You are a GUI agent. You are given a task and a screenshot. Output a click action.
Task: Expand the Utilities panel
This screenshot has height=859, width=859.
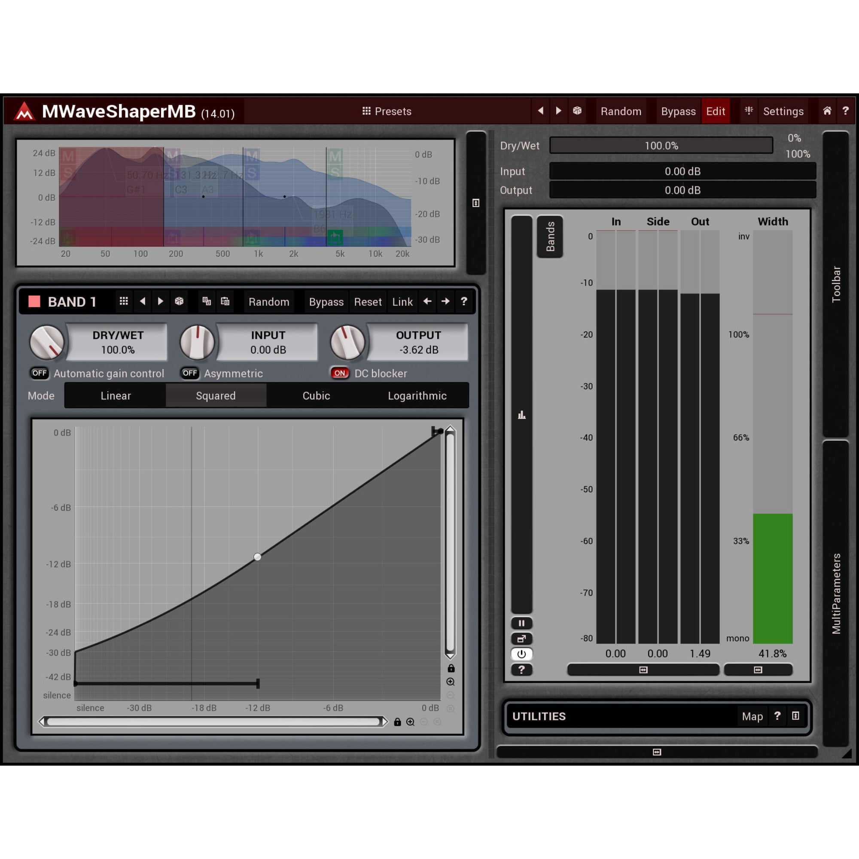tap(795, 716)
